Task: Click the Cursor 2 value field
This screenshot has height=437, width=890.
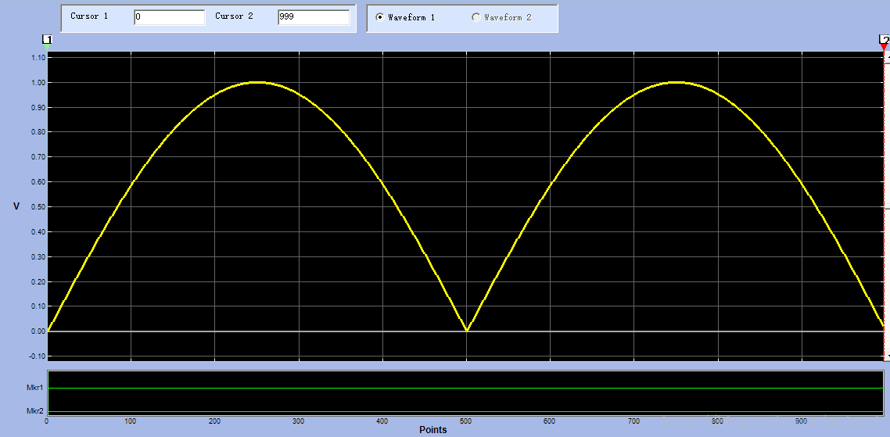Action: [314, 18]
